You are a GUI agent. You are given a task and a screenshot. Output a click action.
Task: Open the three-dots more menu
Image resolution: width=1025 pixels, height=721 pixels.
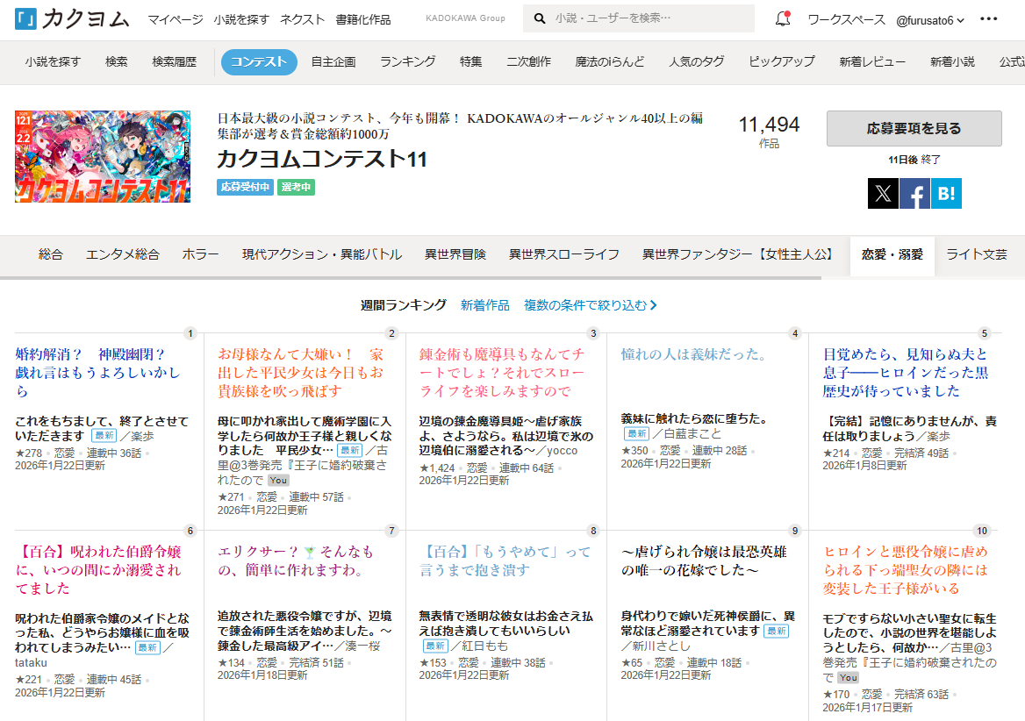tap(989, 19)
